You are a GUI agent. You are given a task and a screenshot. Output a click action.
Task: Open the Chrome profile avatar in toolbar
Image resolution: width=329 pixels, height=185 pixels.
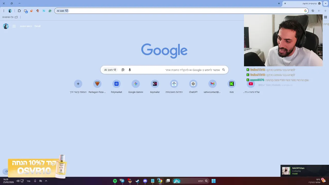pos(10,11)
